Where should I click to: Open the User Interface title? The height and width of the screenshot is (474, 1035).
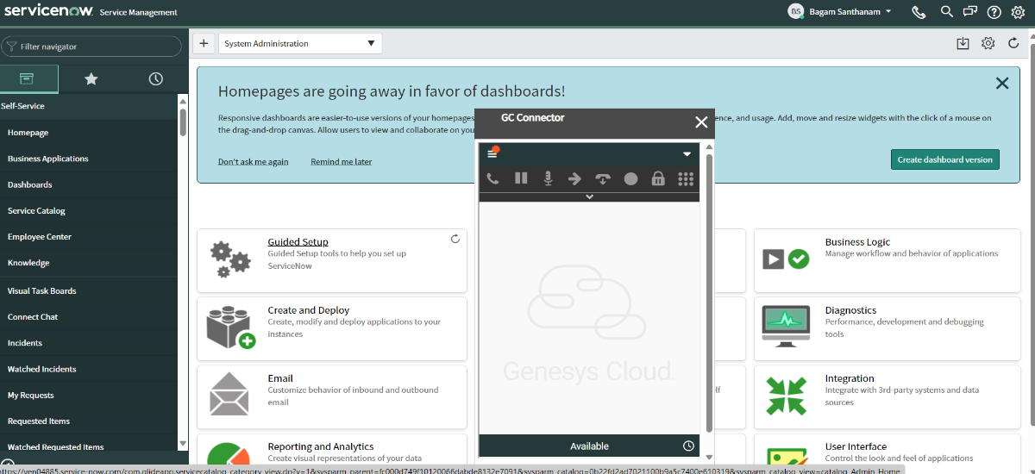[856, 446]
